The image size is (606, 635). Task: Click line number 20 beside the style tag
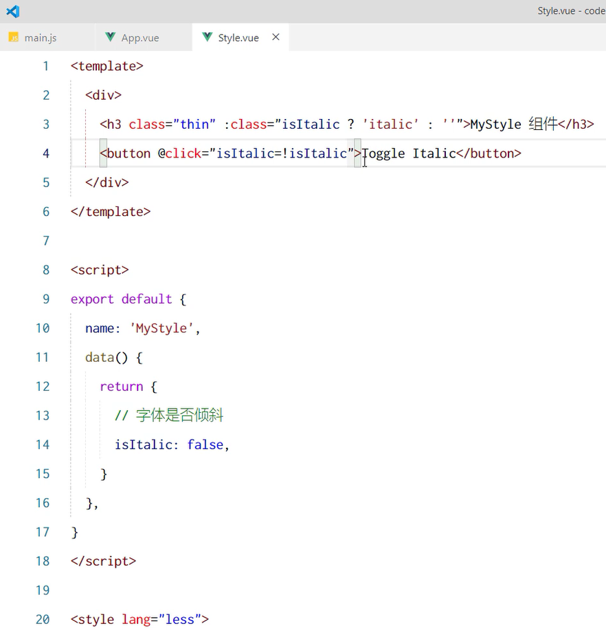click(x=42, y=619)
